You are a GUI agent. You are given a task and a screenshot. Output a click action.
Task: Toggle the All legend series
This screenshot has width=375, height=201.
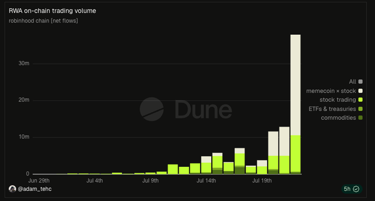pyautogui.click(x=356, y=82)
